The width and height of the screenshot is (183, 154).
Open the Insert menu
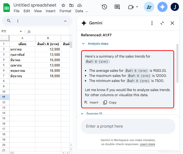pos(51,11)
